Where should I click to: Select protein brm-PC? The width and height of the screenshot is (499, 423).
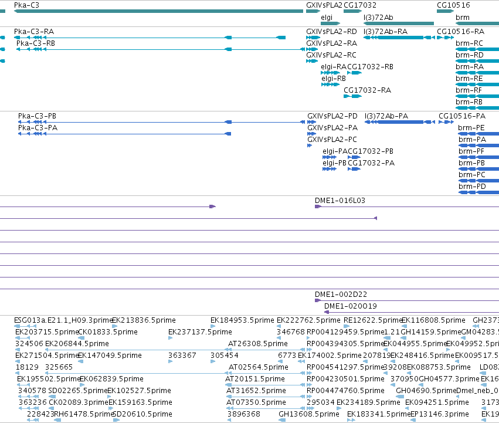pyautogui.click(x=478, y=181)
